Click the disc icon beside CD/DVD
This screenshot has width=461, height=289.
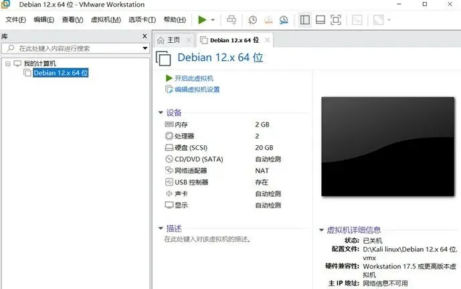coord(169,159)
